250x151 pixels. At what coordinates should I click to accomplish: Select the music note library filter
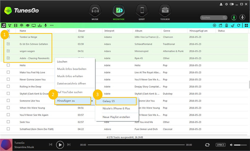(x=4, y=25)
